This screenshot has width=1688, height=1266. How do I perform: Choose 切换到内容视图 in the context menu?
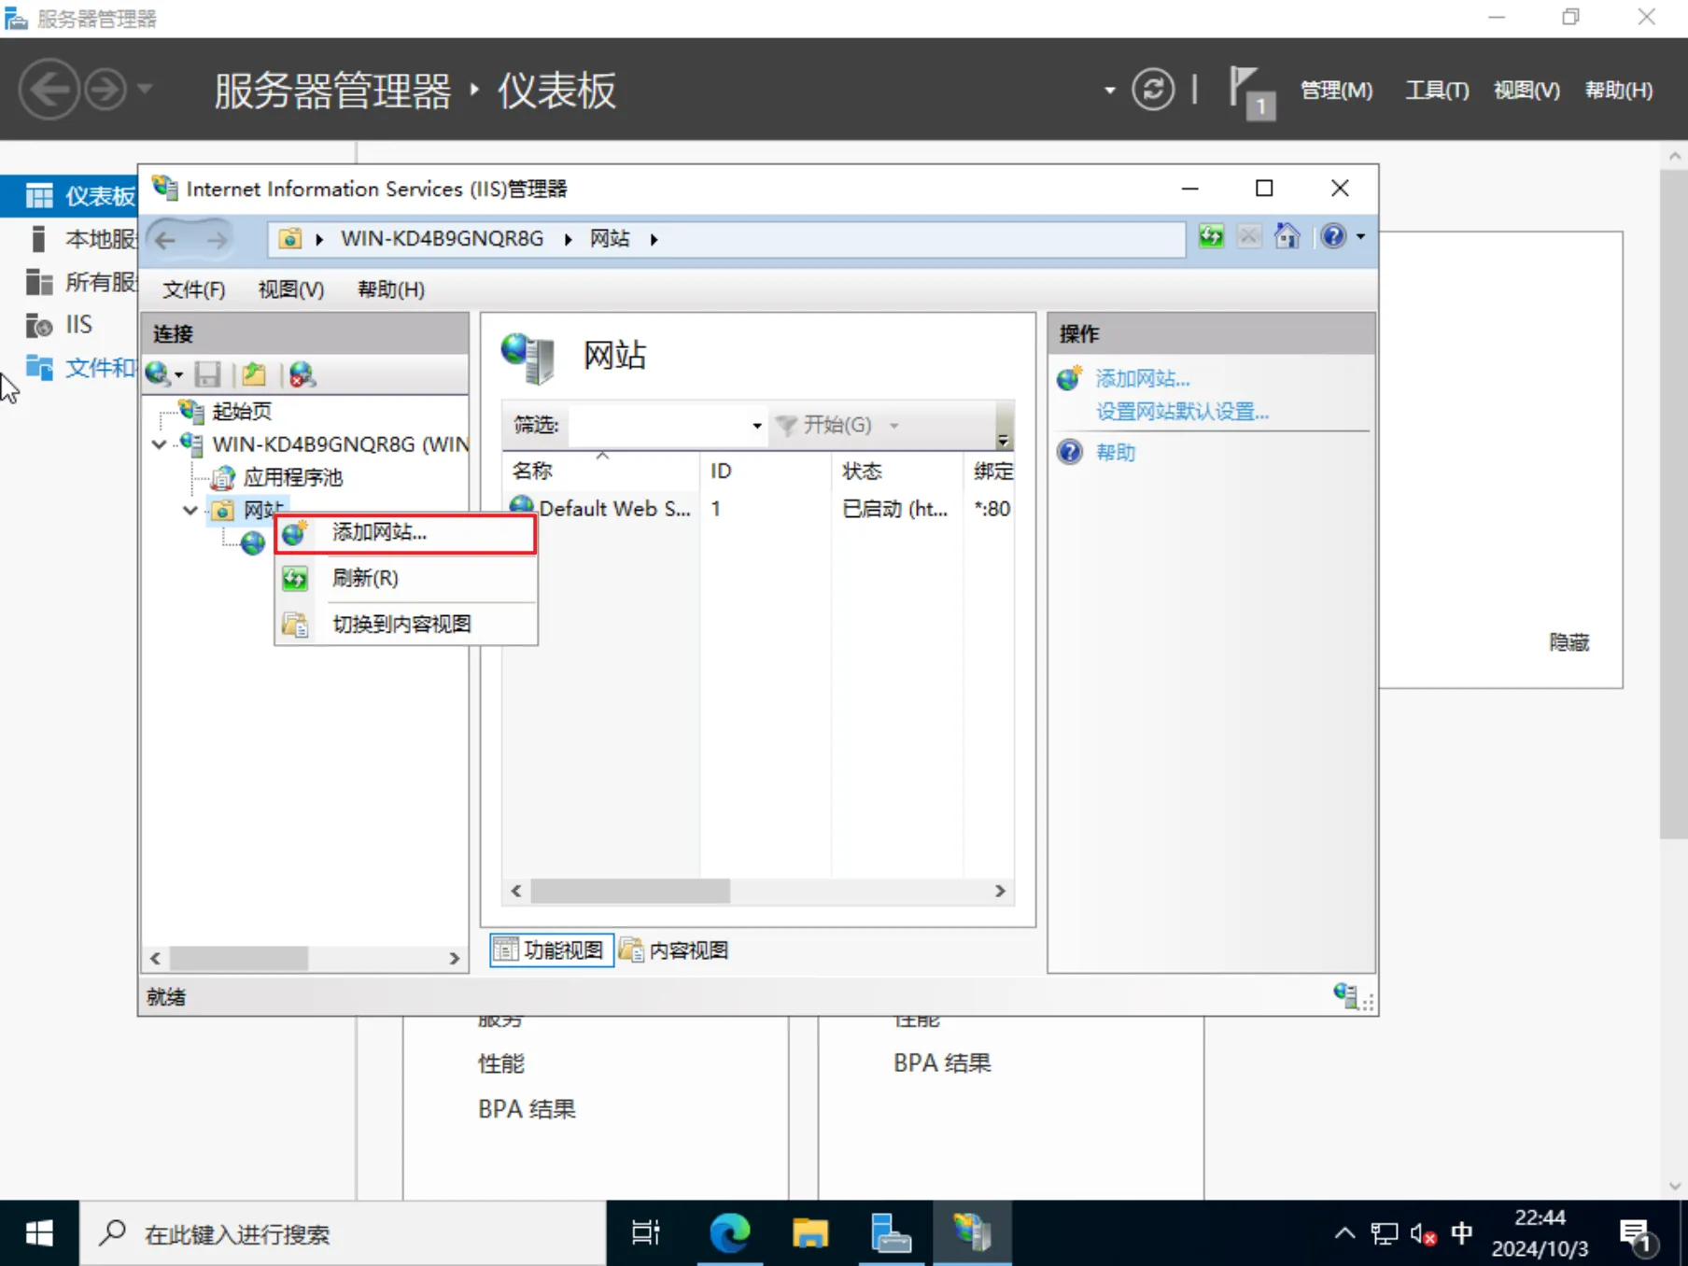(x=405, y=625)
